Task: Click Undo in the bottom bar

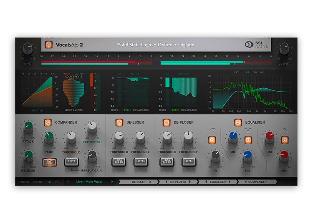Action: [24, 182]
